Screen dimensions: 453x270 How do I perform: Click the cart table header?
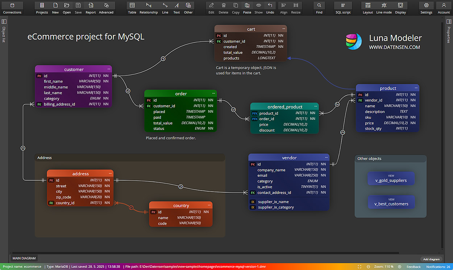[251, 29]
